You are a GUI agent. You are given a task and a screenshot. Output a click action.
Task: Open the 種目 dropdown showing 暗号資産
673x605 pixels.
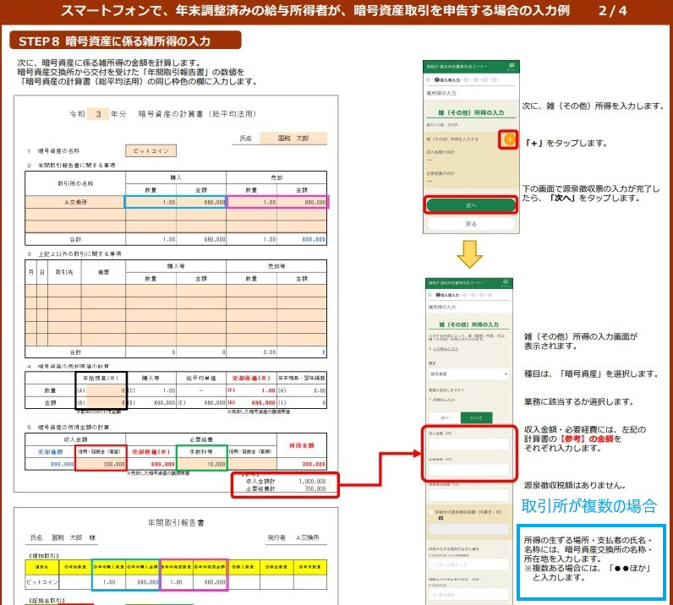pyautogui.click(x=468, y=374)
